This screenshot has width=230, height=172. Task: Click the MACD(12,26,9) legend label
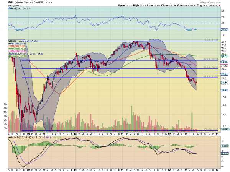pos(21,138)
